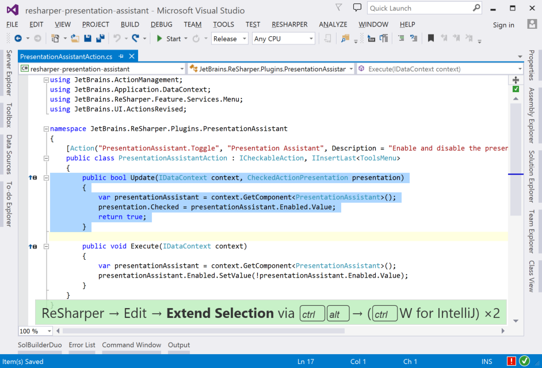Image resolution: width=542 pixels, height=368 pixels.
Task: Click the green check circle in status bar
Action: click(x=524, y=361)
